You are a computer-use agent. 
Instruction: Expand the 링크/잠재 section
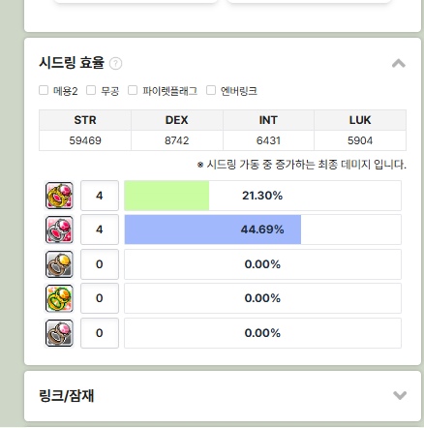[x=400, y=395]
